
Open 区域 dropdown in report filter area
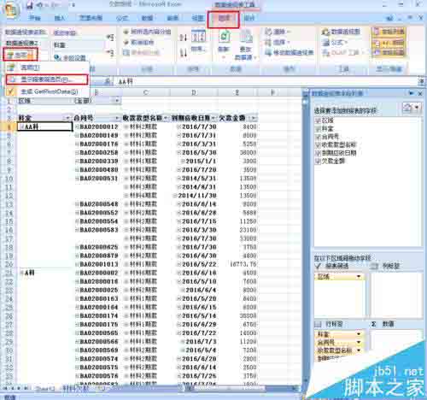[359, 276]
